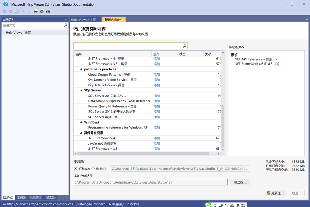The width and height of the screenshot is (310, 207).
Task: Click 添加 for Programming reference for Windows API
Action: (157, 128)
